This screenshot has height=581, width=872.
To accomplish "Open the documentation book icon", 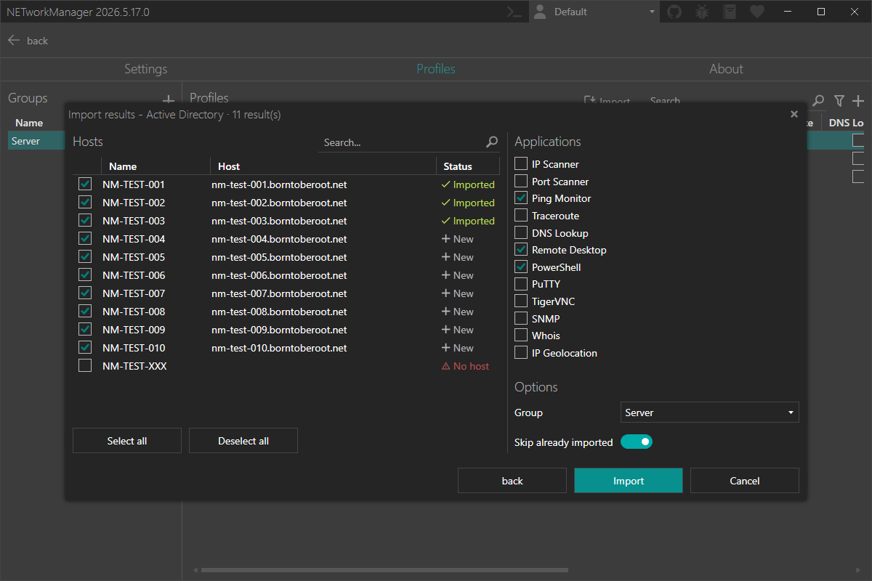I will pos(730,12).
